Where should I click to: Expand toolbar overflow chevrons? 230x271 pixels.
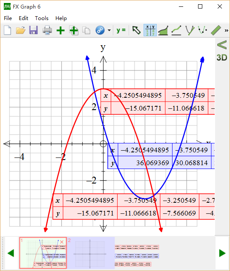[x=226, y=31]
